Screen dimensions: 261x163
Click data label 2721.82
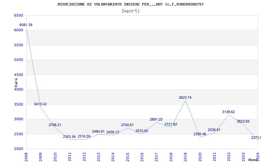coord(171,124)
